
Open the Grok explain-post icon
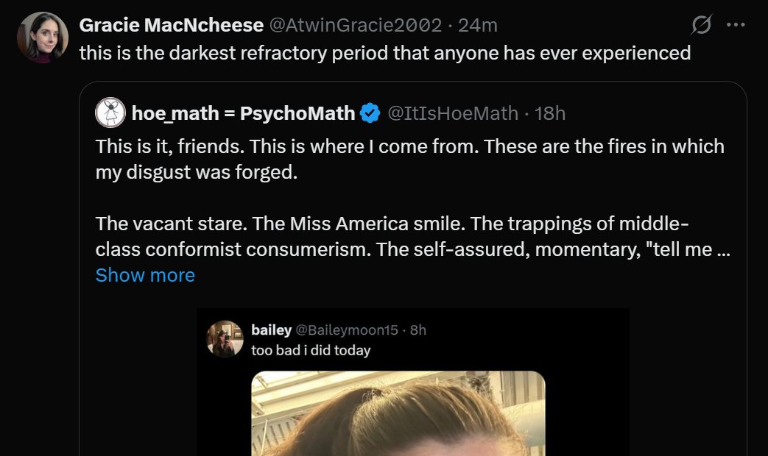tap(702, 25)
